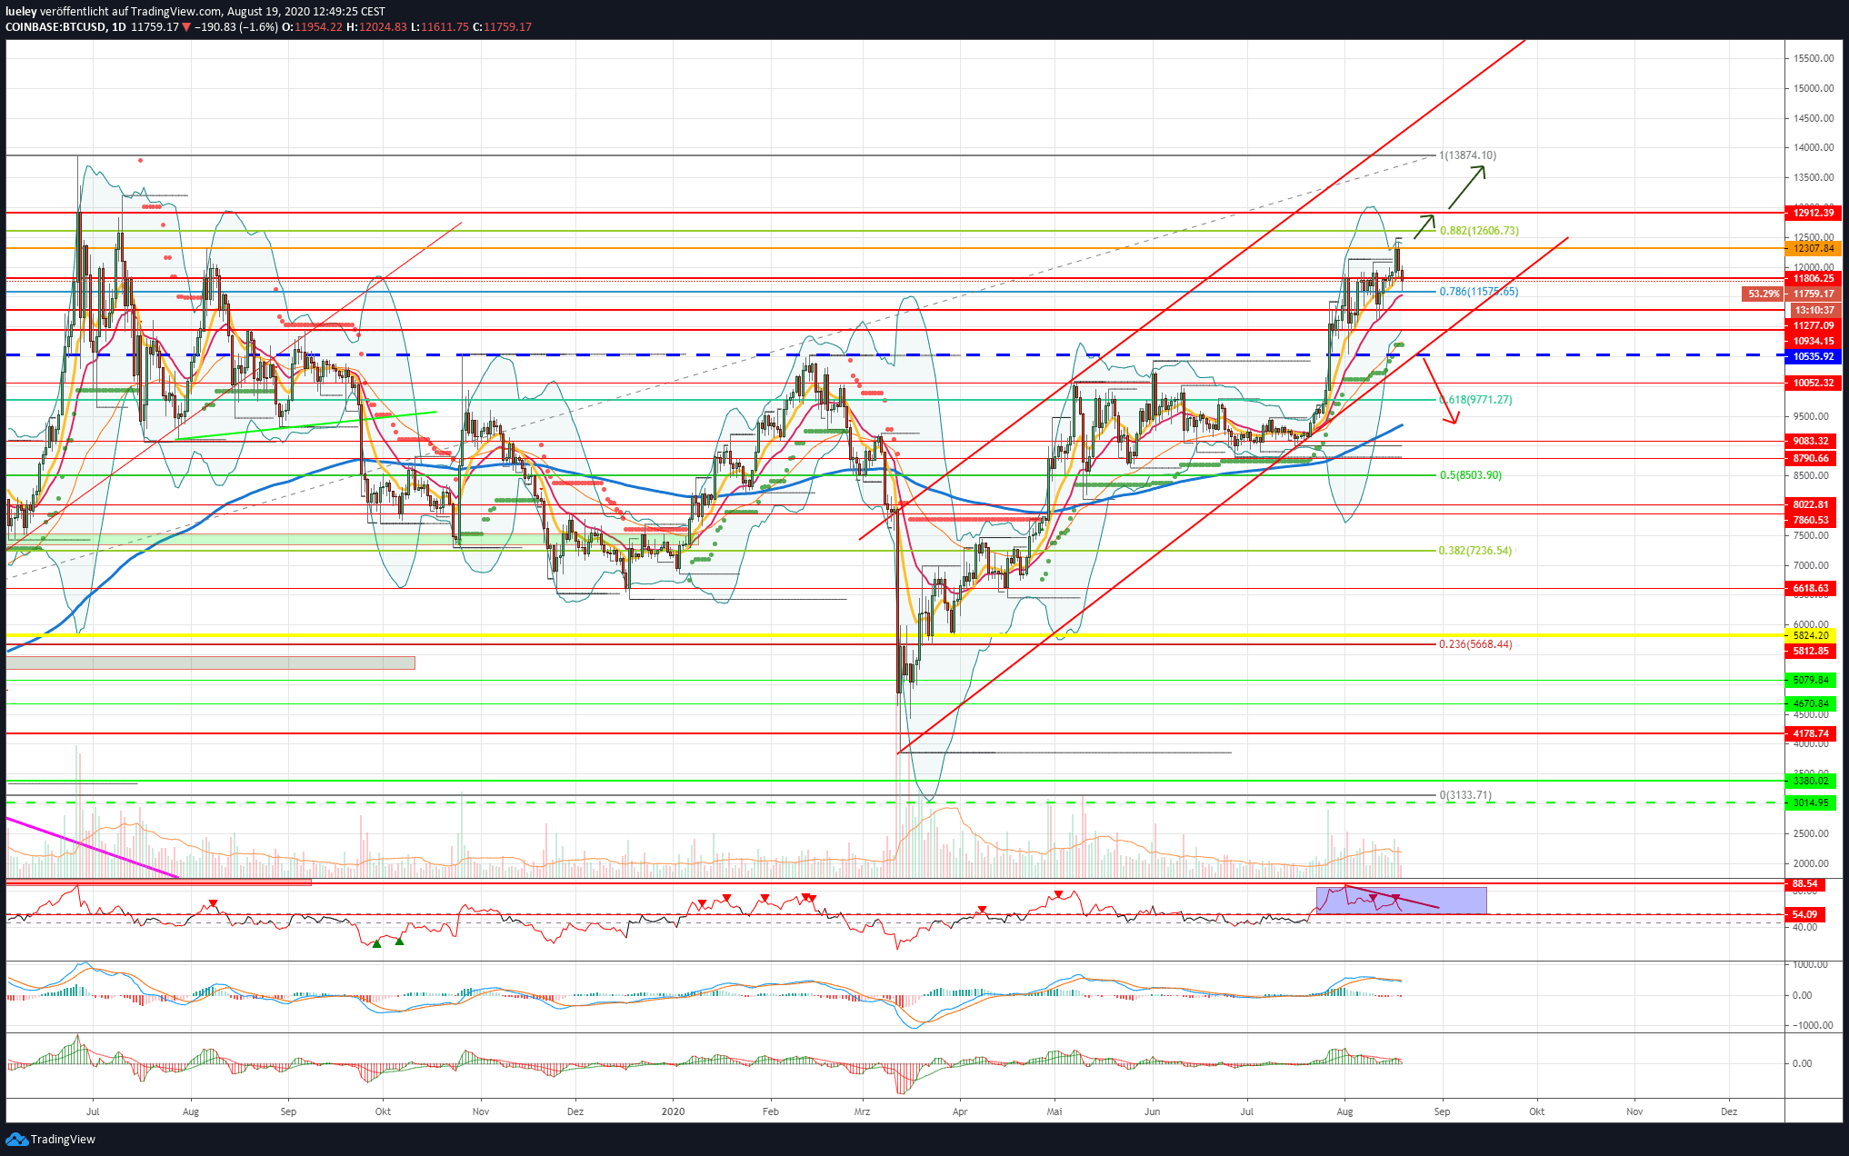Click the Feb label on time axis
Viewport: 1849px width, 1156px height.
click(x=771, y=1111)
